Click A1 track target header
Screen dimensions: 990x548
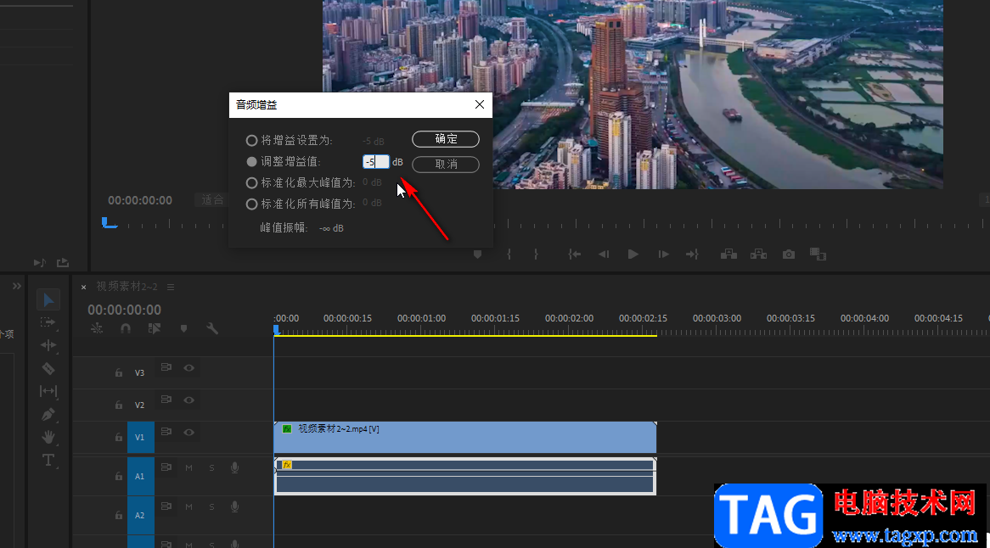click(140, 476)
